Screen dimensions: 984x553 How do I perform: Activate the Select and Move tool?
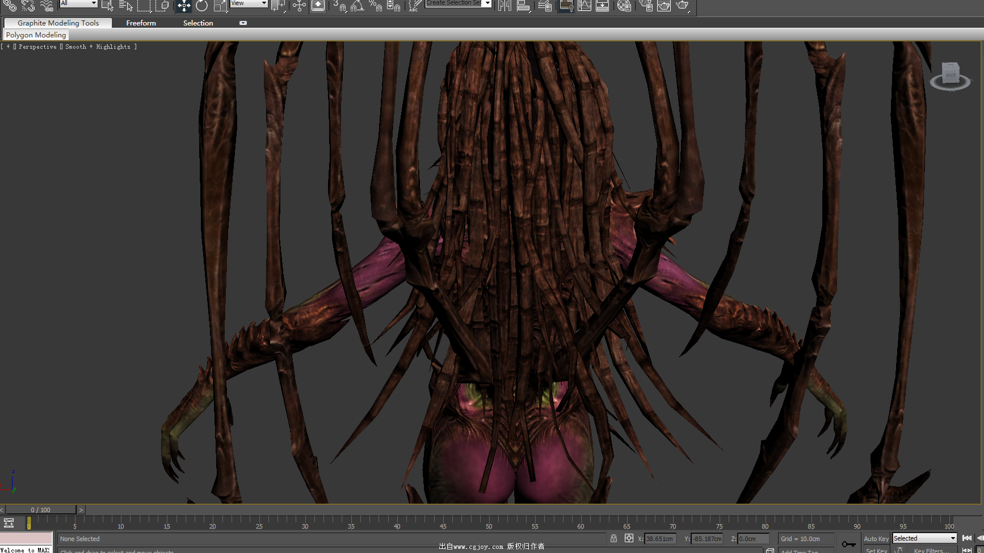tap(183, 6)
